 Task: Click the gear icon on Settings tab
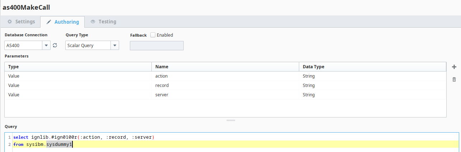click(x=10, y=22)
